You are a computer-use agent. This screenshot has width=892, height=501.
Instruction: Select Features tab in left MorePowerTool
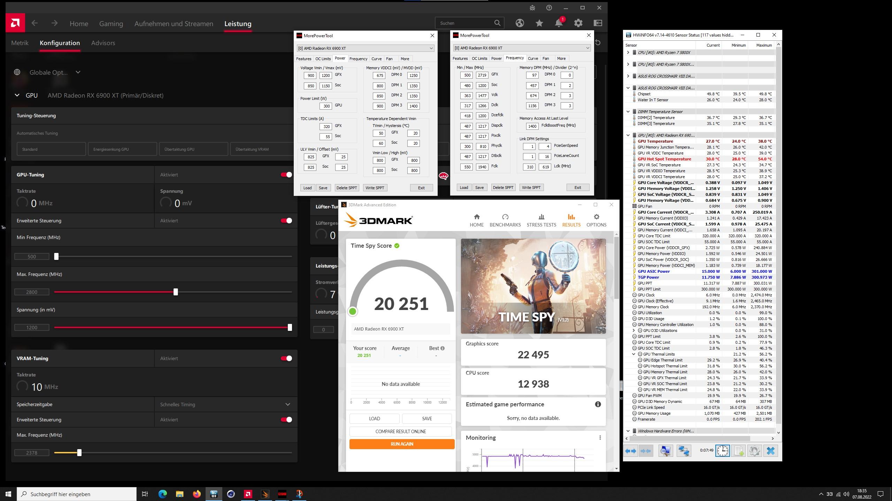(x=304, y=59)
